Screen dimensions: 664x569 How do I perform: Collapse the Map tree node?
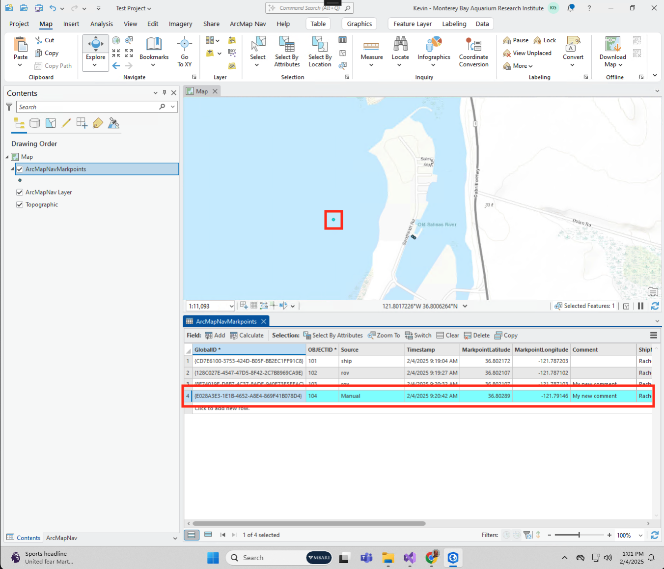[x=7, y=157]
